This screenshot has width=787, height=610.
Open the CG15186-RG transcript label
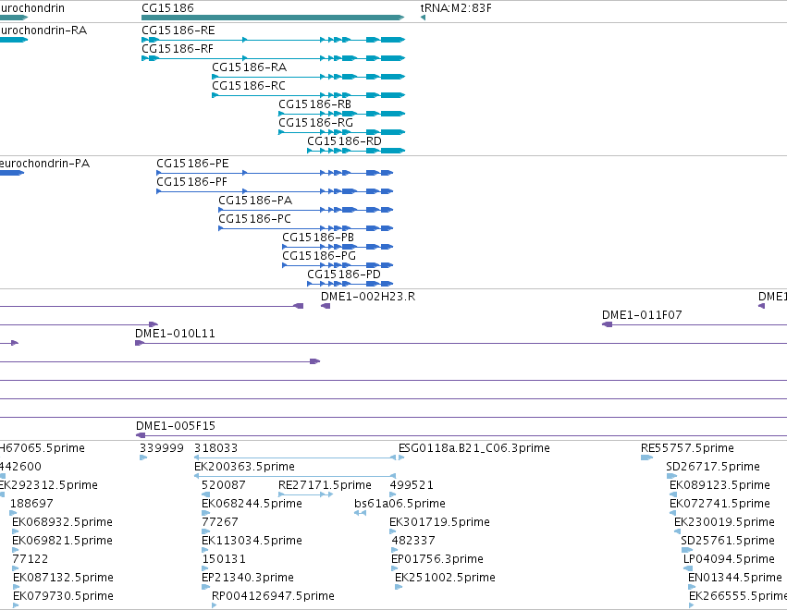pyautogui.click(x=315, y=123)
